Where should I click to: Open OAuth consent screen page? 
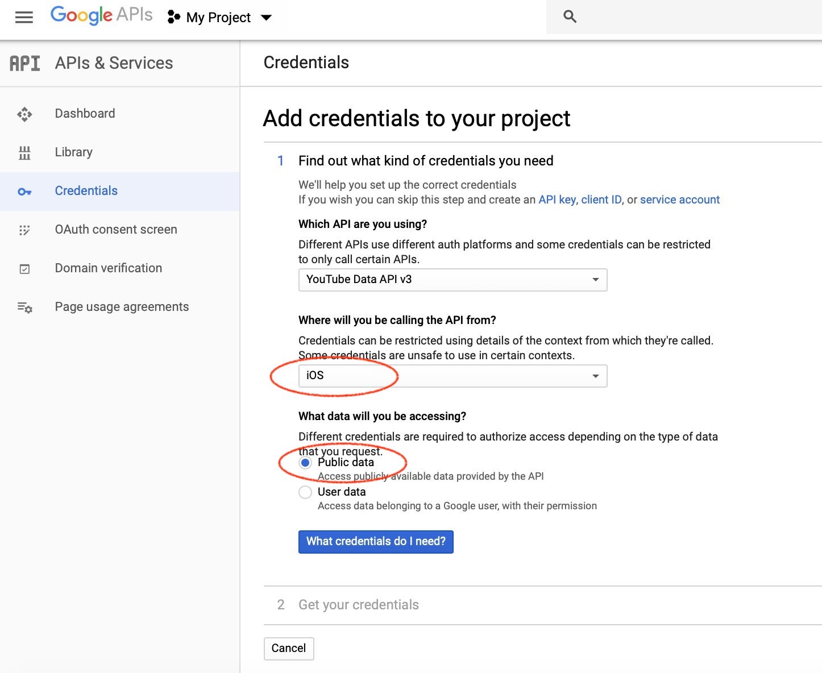[x=120, y=230]
